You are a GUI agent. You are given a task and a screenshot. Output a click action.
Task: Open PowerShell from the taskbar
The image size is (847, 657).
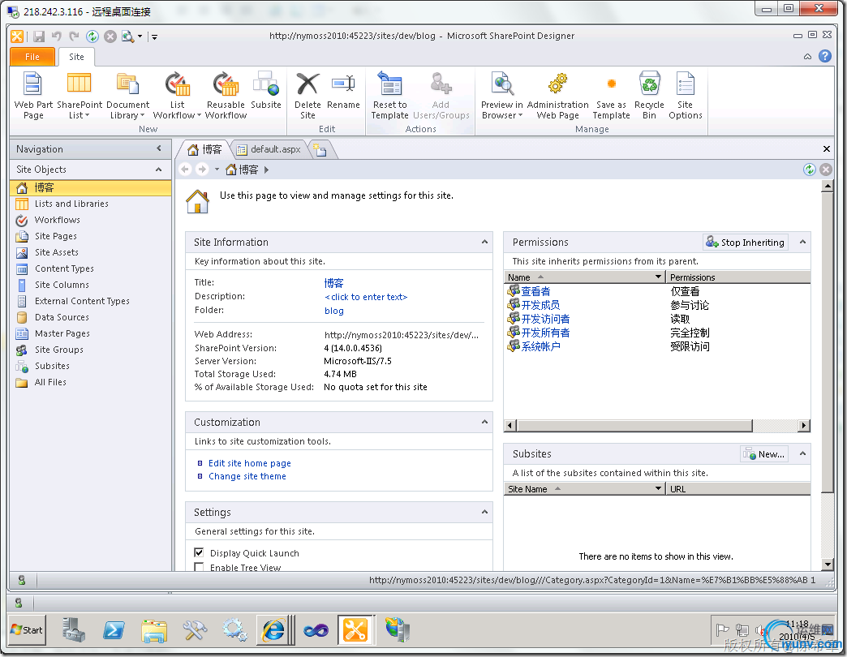click(114, 630)
